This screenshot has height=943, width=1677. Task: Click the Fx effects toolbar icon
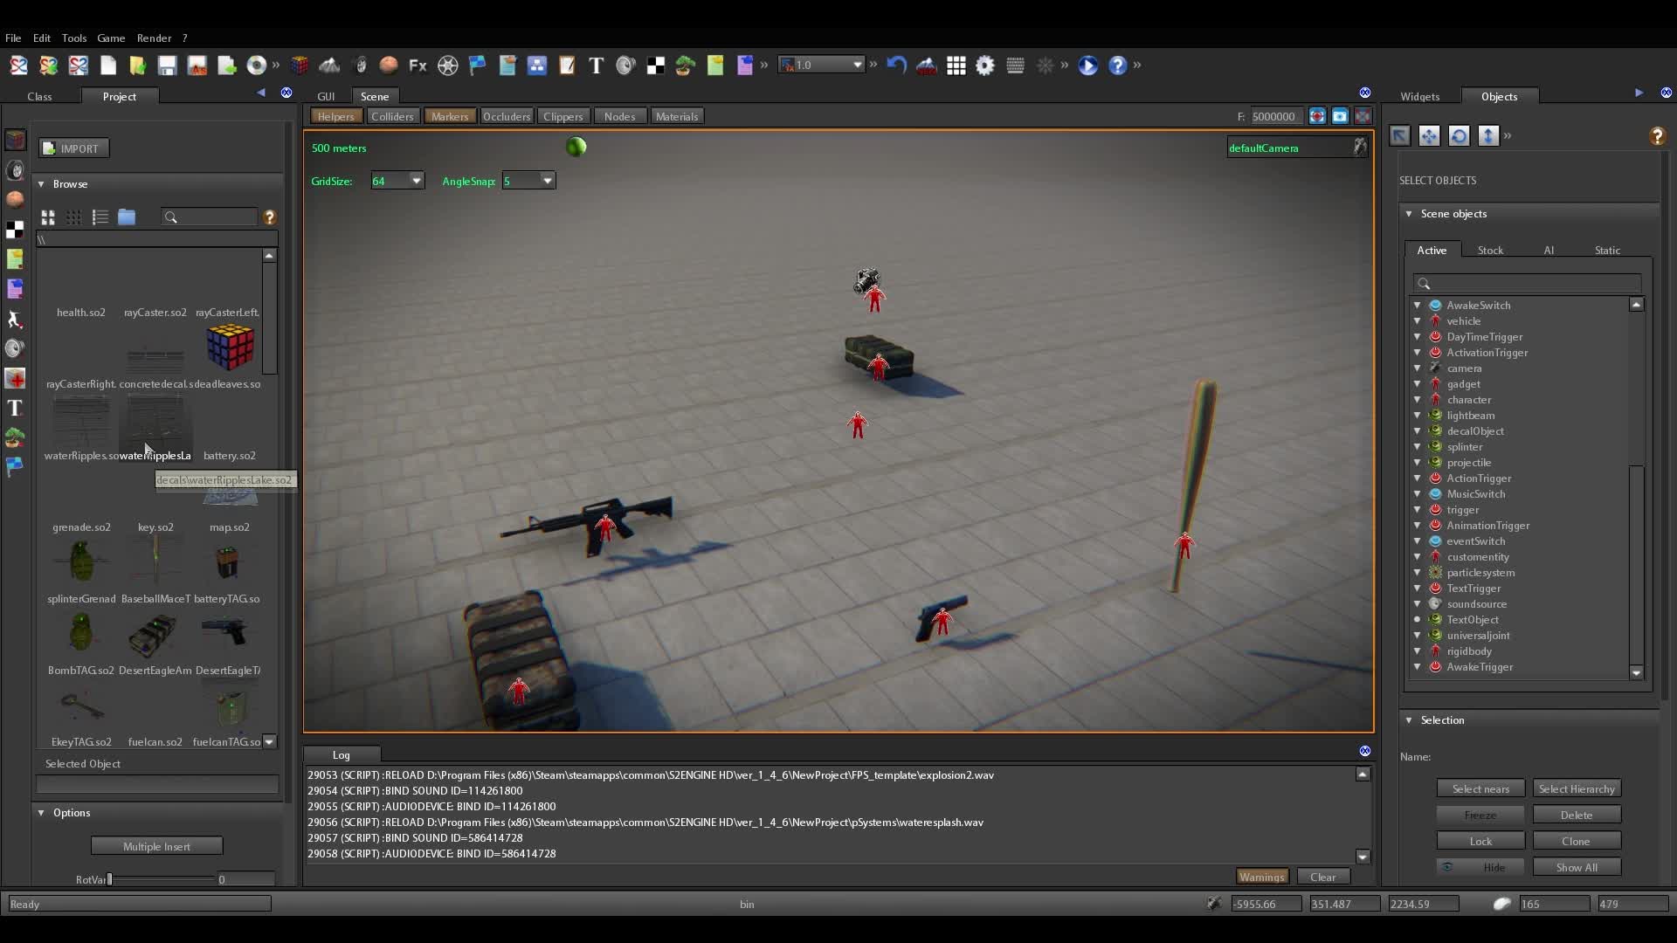[418, 65]
